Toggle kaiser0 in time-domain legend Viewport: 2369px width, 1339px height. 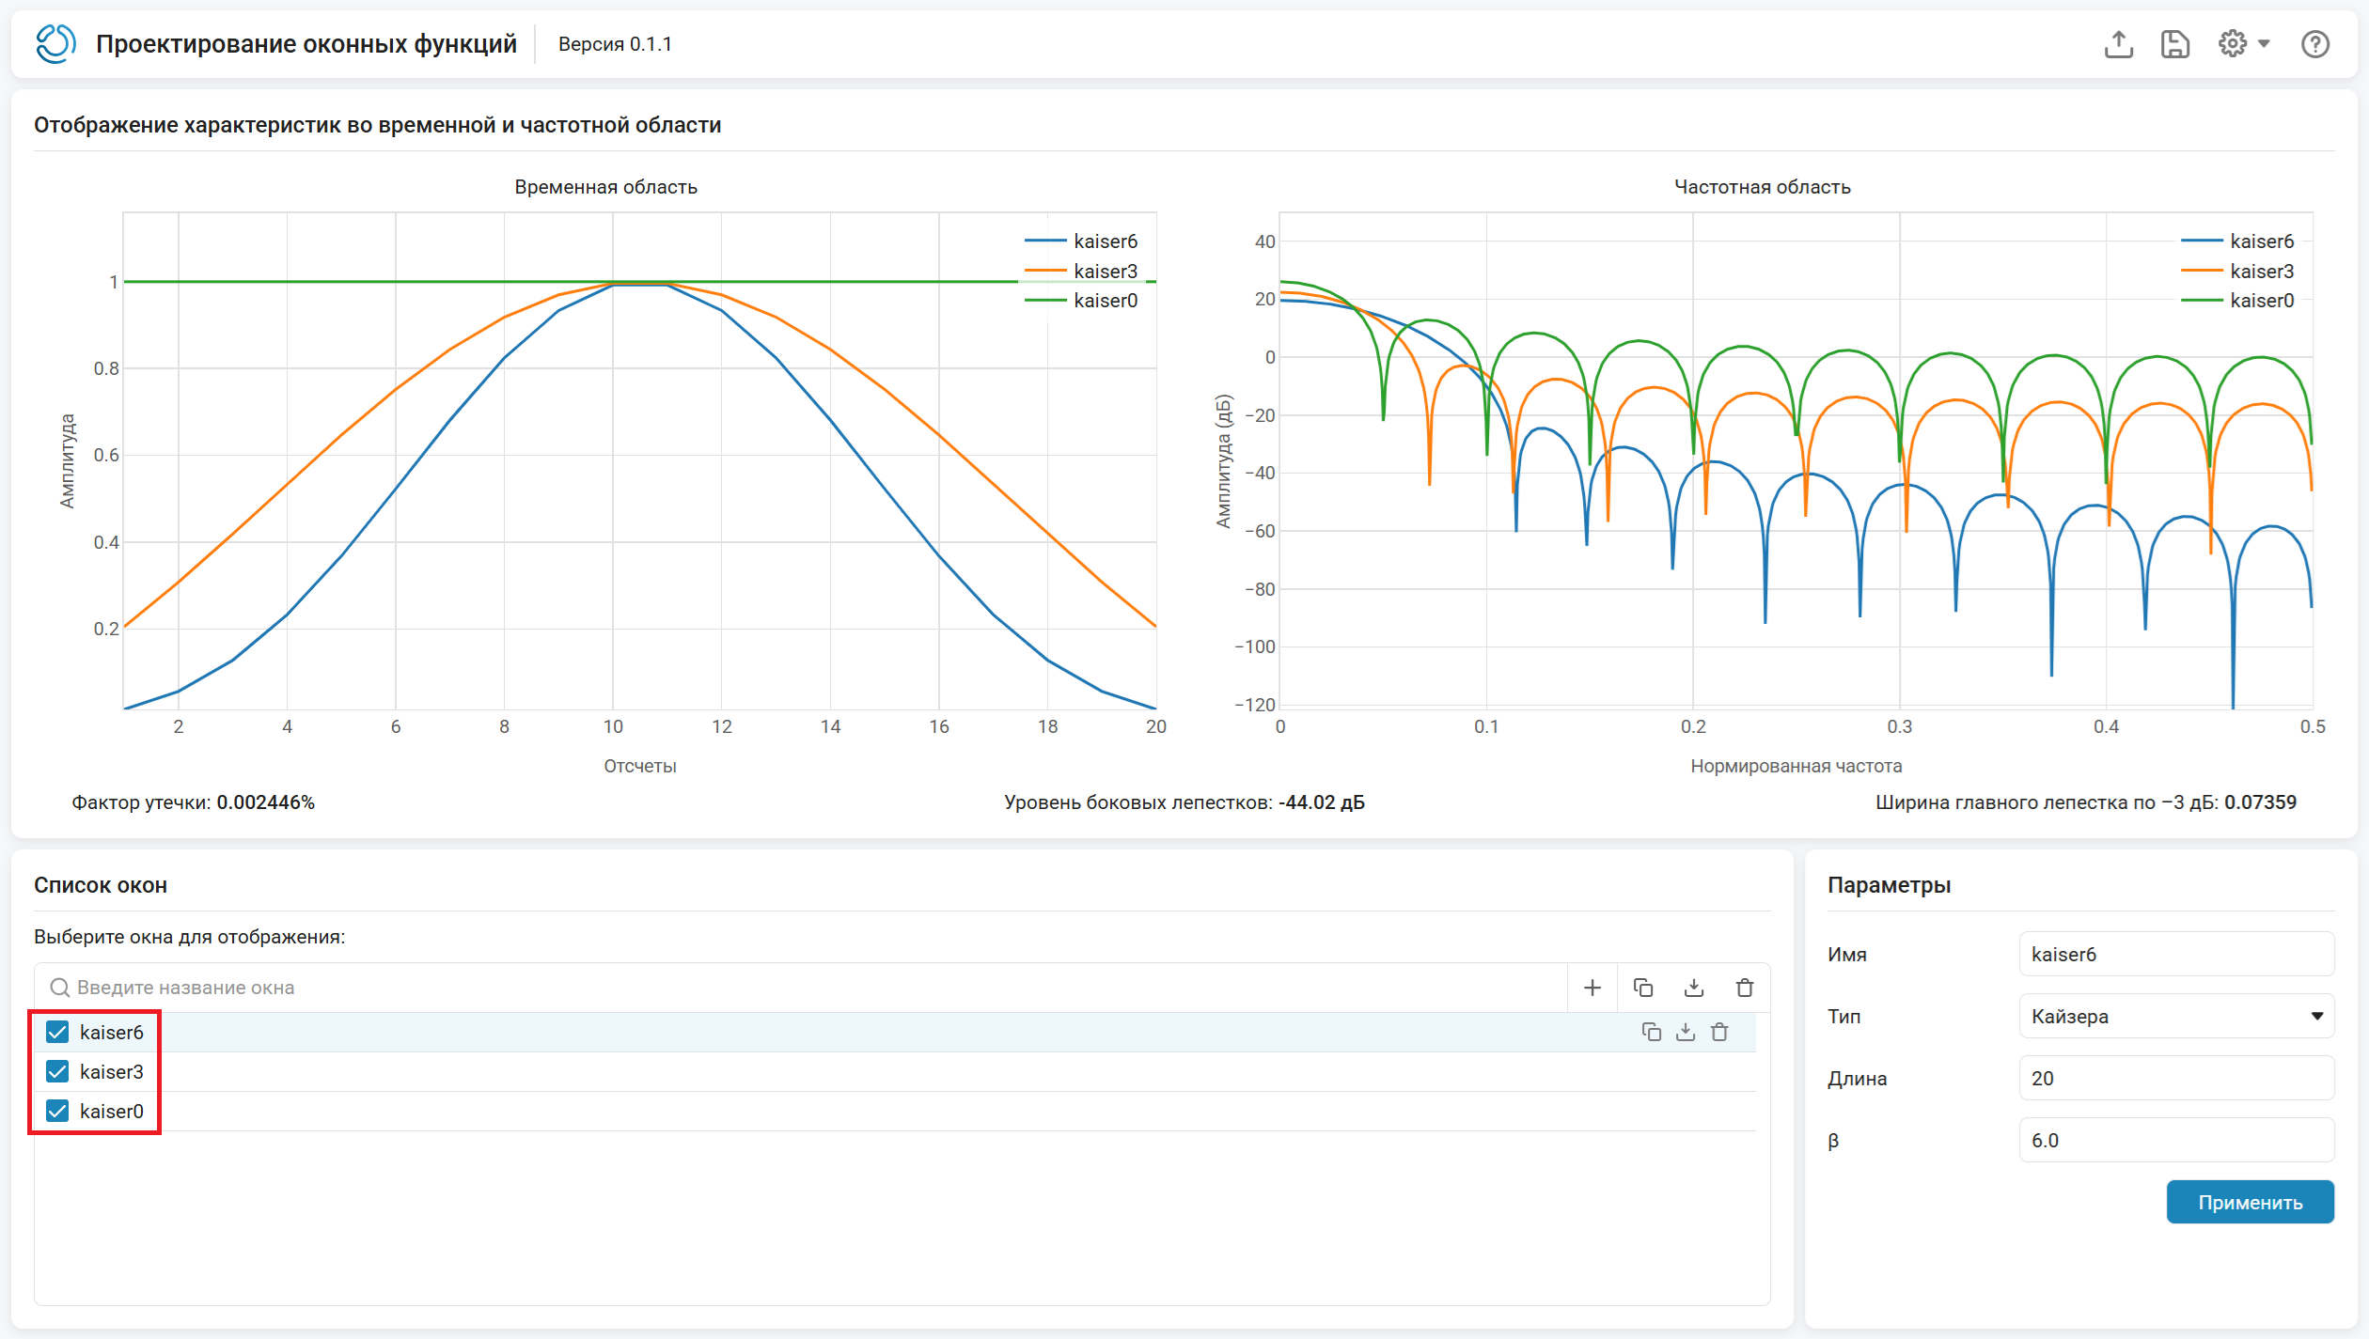point(1082,300)
